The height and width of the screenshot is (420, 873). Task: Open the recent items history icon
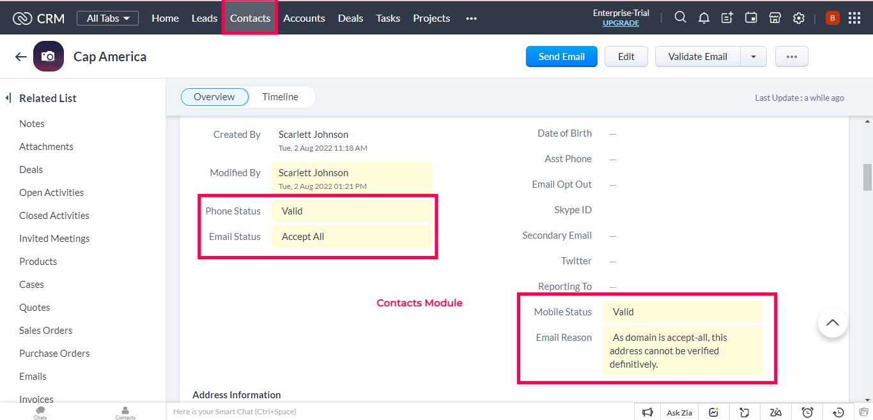click(838, 412)
